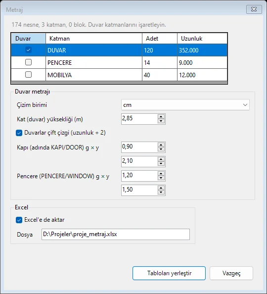Increase window width 1,20 with up arrow
This screenshot has width=267, height=294.
tap(161, 174)
